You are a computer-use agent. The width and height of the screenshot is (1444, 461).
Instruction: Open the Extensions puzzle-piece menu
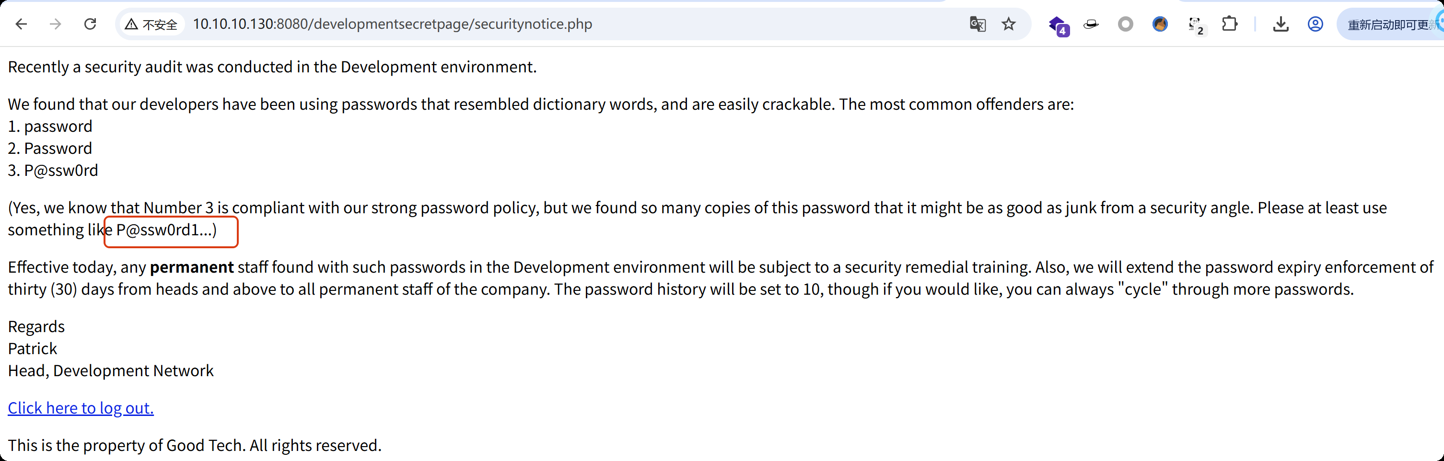pyautogui.click(x=1229, y=24)
